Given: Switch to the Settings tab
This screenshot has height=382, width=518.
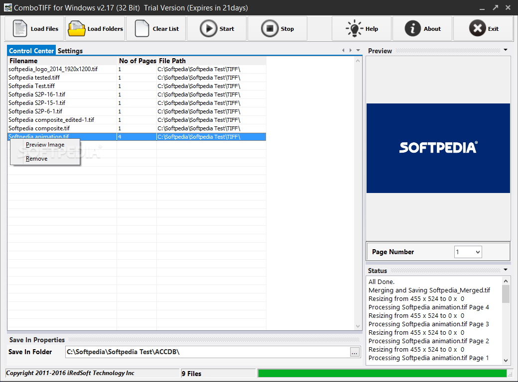Looking at the screenshot, I should pyautogui.click(x=70, y=51).
